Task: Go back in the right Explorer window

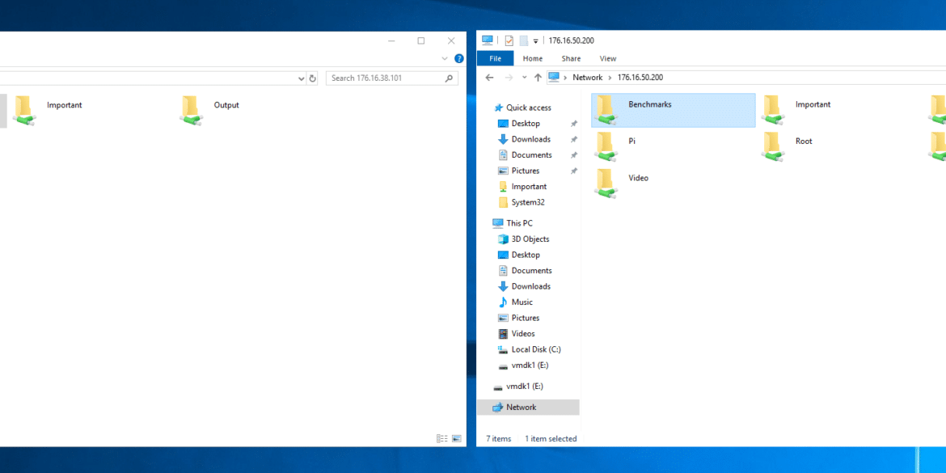Action: (490, 78)
